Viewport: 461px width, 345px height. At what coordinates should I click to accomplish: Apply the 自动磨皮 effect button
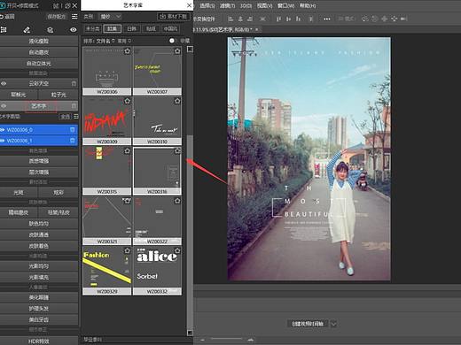tap(39, 52)
